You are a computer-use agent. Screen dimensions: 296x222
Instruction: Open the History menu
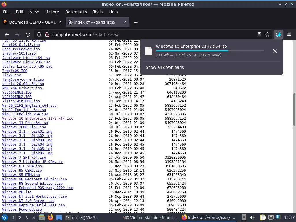pyautogui.click(x=52, y=12)
